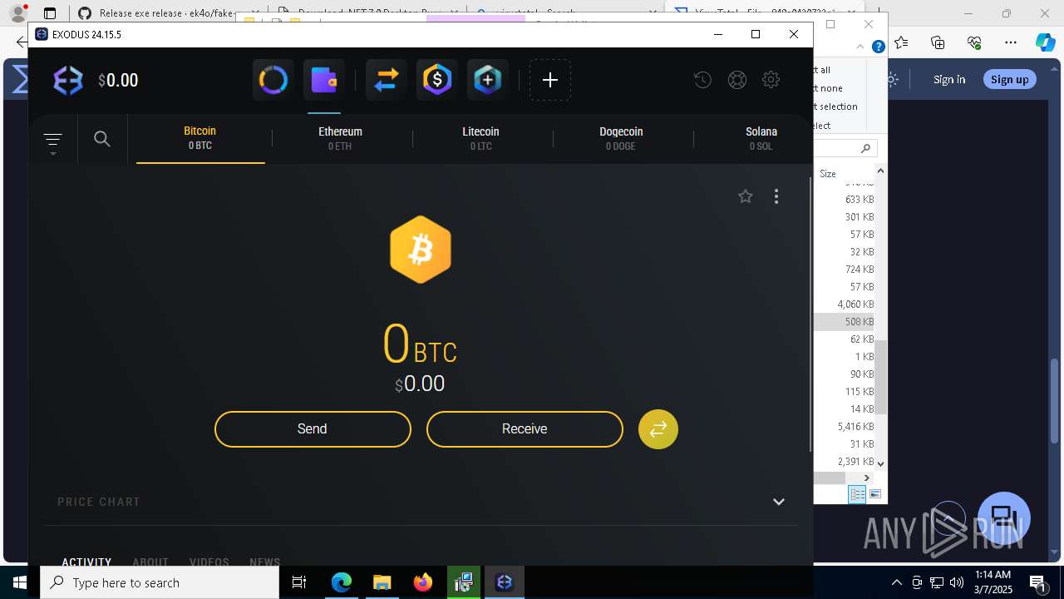Select the Bitcoin asset tab

click(200, 138)
